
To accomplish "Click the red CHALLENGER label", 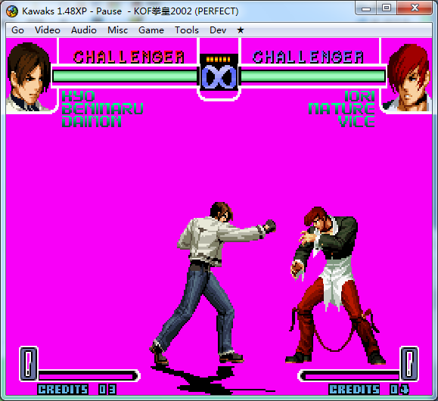I will [129, 57].
